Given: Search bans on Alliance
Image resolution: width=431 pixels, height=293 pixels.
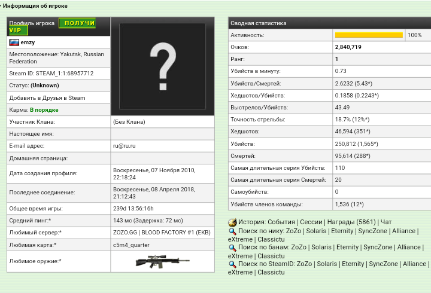Looking at the screenshot, I should (x=409, y=247).
